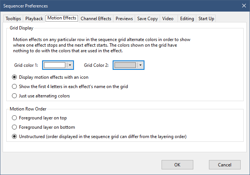Screen dimensions: 250x175
Task: Open the Playback tab
Action: [x=34, y=19]
